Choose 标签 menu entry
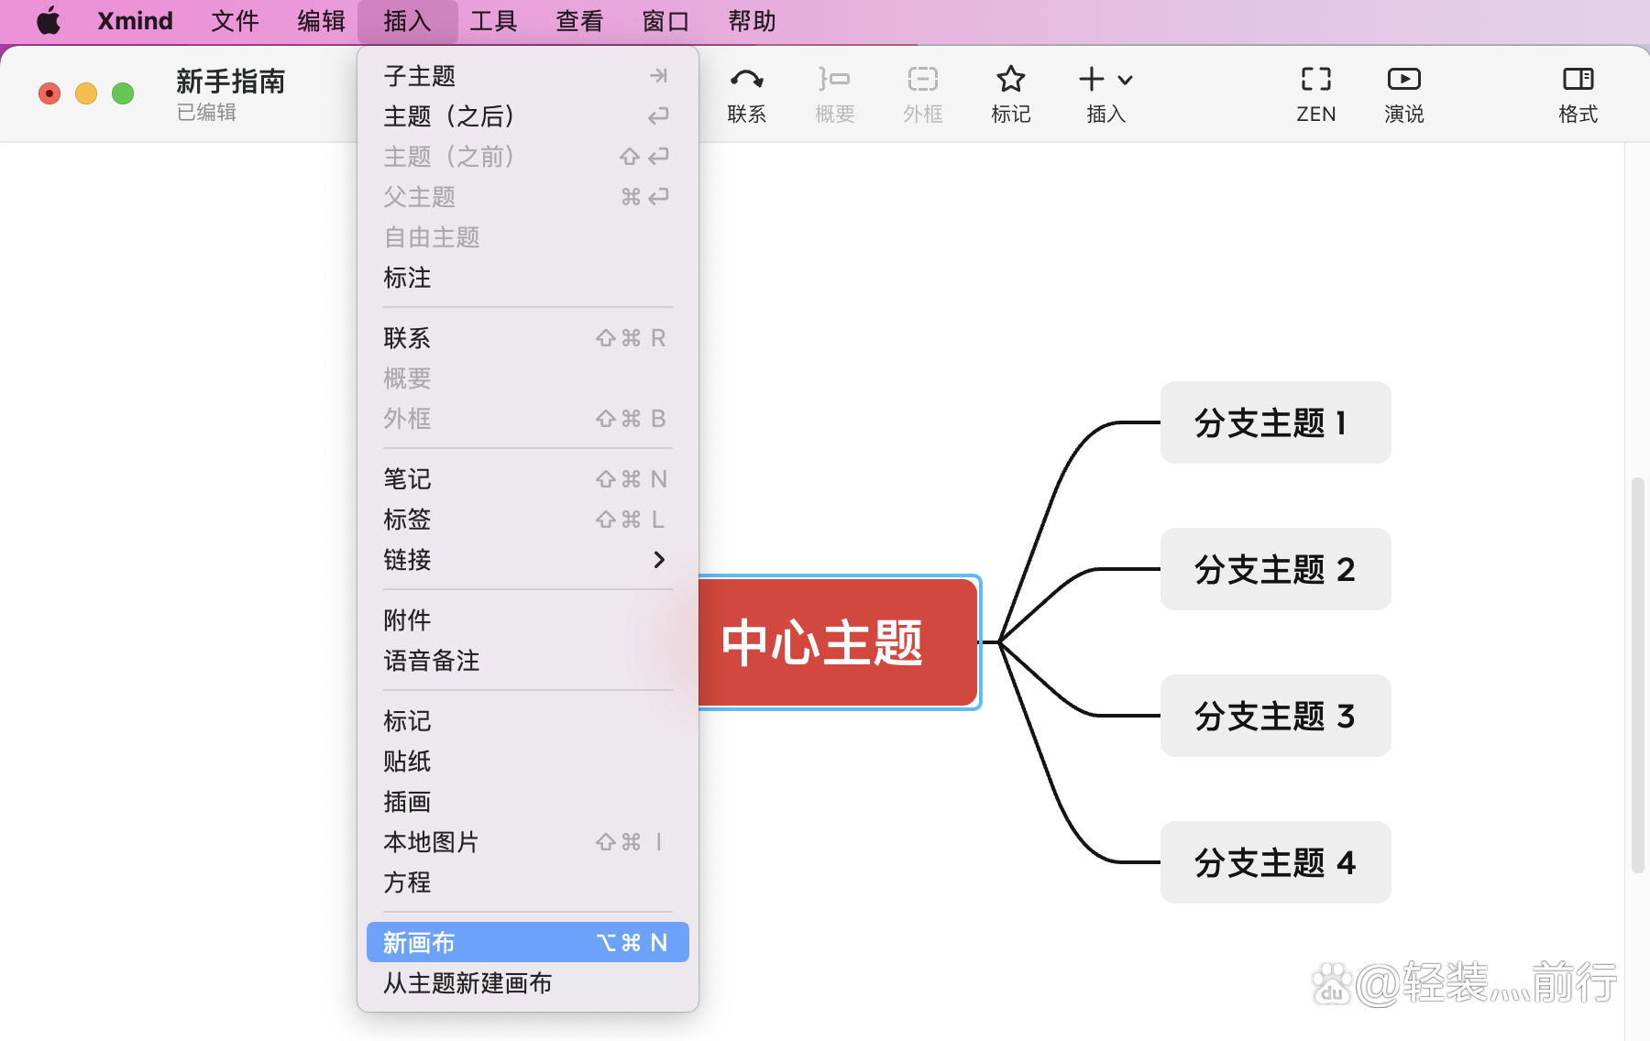This screenshot has height=1041, width=1650. [527, 520]
